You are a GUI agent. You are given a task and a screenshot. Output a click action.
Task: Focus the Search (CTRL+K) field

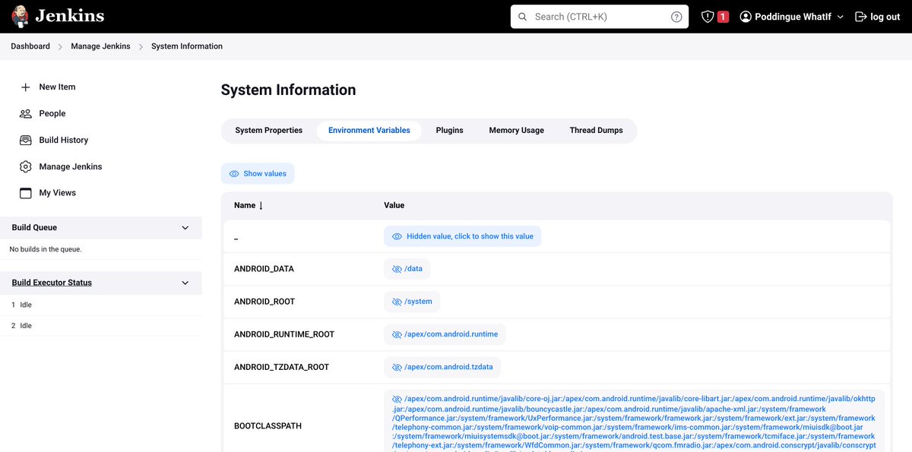[600, 17]
